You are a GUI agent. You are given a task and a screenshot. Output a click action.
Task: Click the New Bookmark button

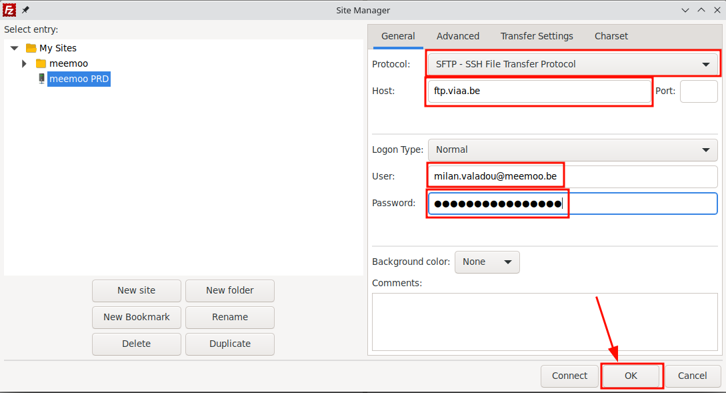[x=137, y=318]
